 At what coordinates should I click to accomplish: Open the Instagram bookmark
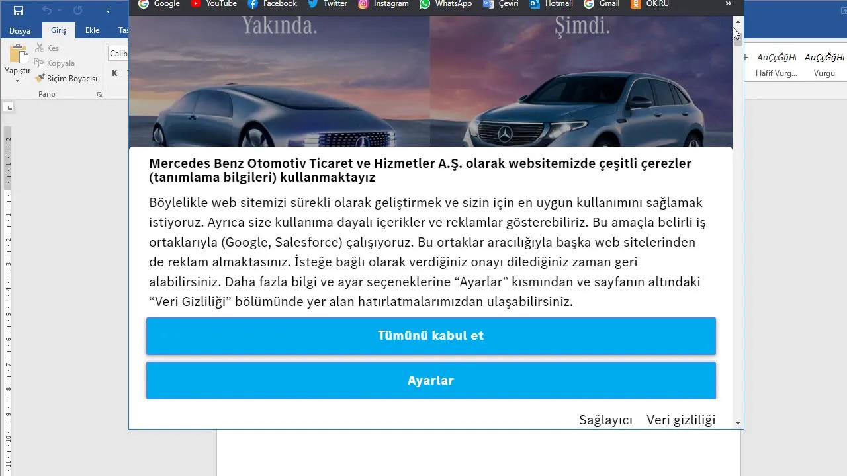(x=384, y=3)
